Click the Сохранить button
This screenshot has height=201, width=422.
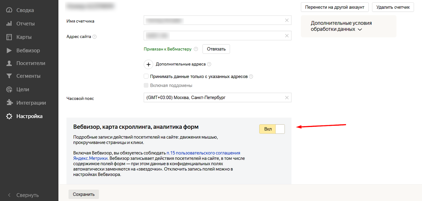pos(84,194)
